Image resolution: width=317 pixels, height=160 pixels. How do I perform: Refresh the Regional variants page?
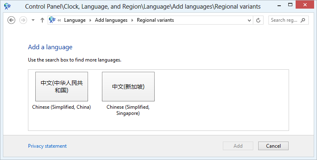[x=258, y=20]
